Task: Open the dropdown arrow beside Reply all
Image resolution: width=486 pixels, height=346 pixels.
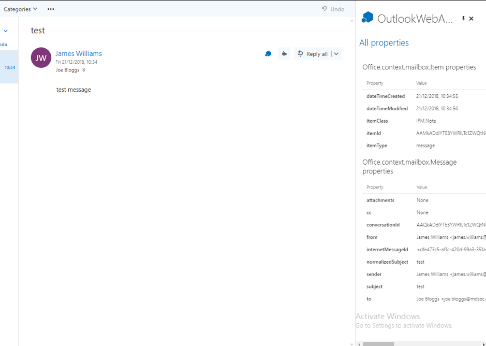Action: click(336, 54)
